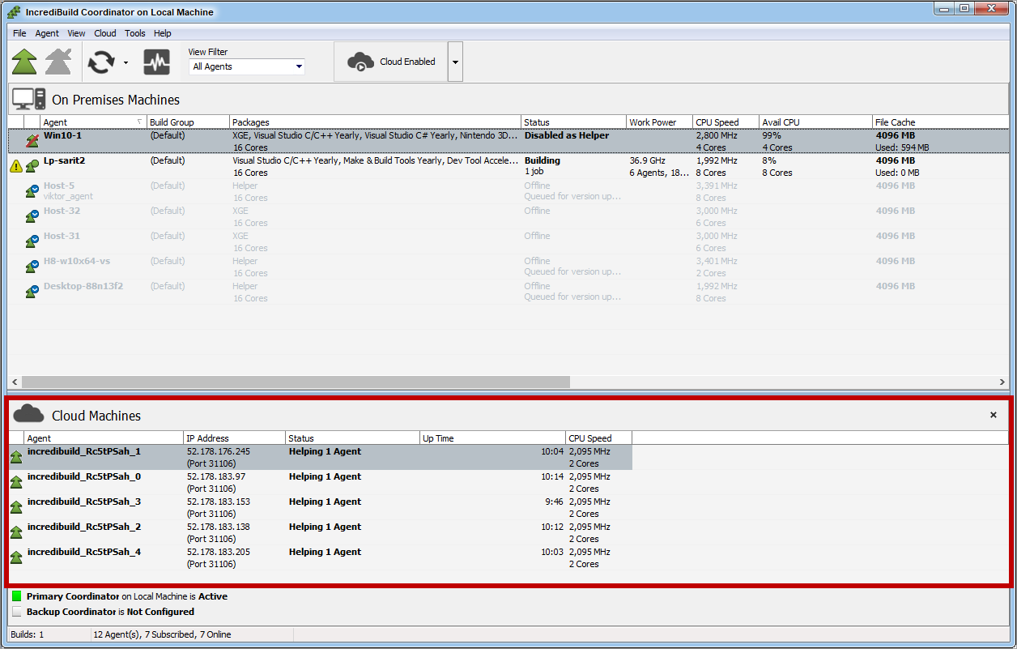1017x649 pixels.
Task: Click the Cloud Machines cloud icon
Action: click(28, 414)
